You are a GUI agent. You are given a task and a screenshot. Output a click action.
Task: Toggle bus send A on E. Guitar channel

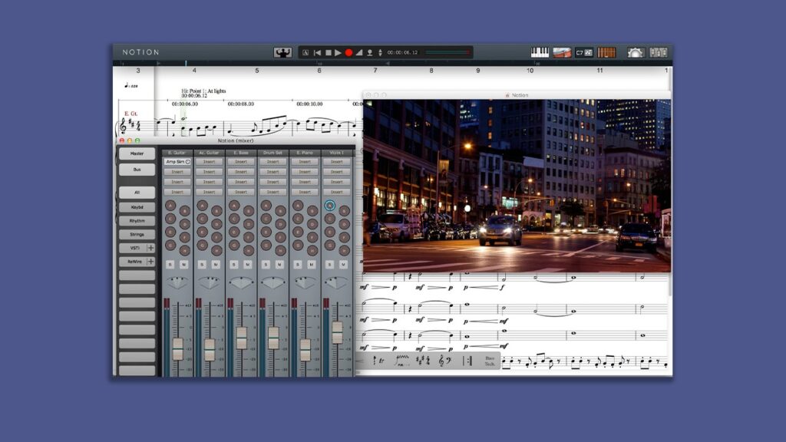(170, 206)
